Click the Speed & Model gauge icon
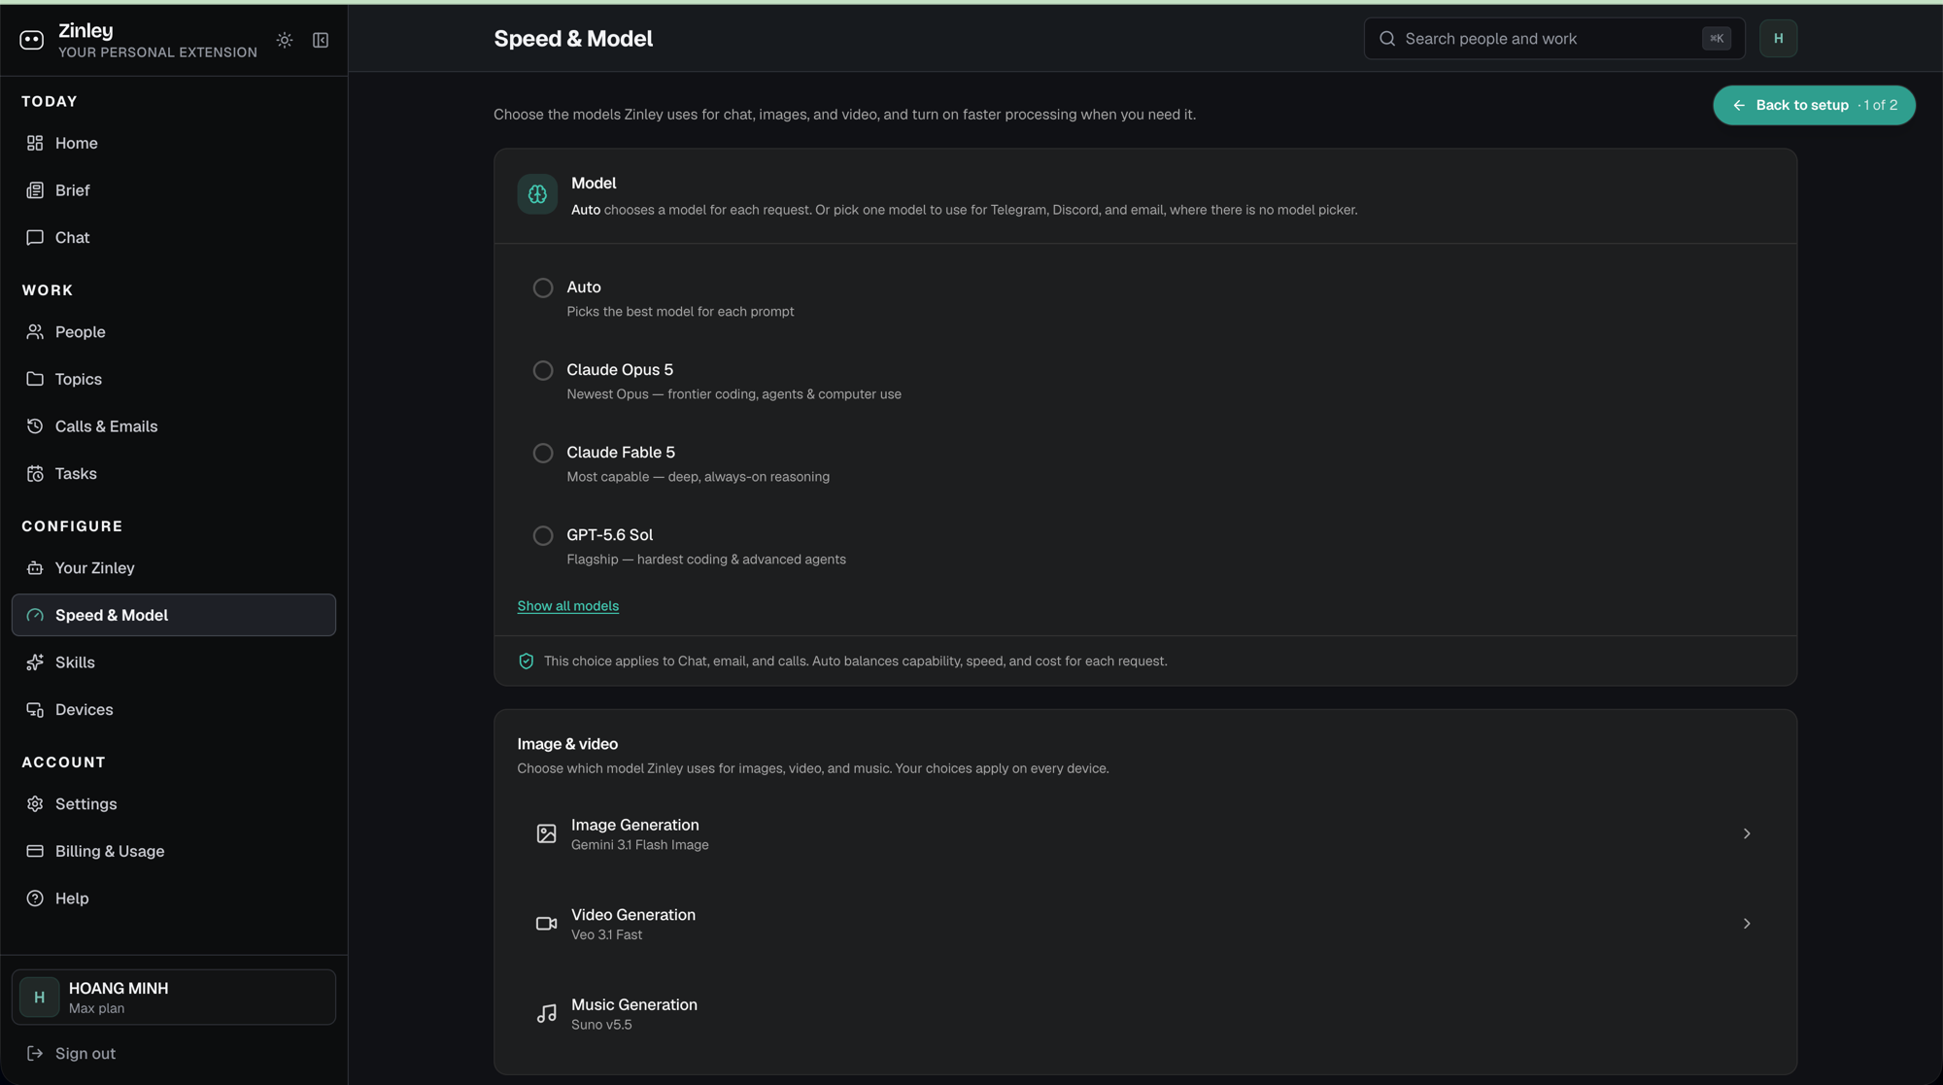Viewport: 1943px width, 1085px height. [x=35, y=615]
